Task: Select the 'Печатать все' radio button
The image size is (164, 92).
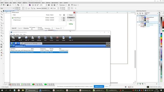Action: pyautogui.click(x=30, y=28)
